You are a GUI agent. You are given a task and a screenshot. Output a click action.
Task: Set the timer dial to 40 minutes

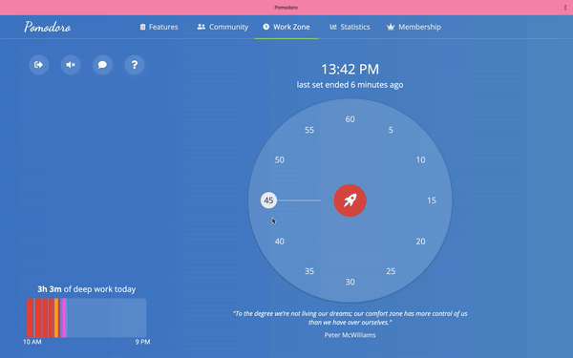point(280,242)
